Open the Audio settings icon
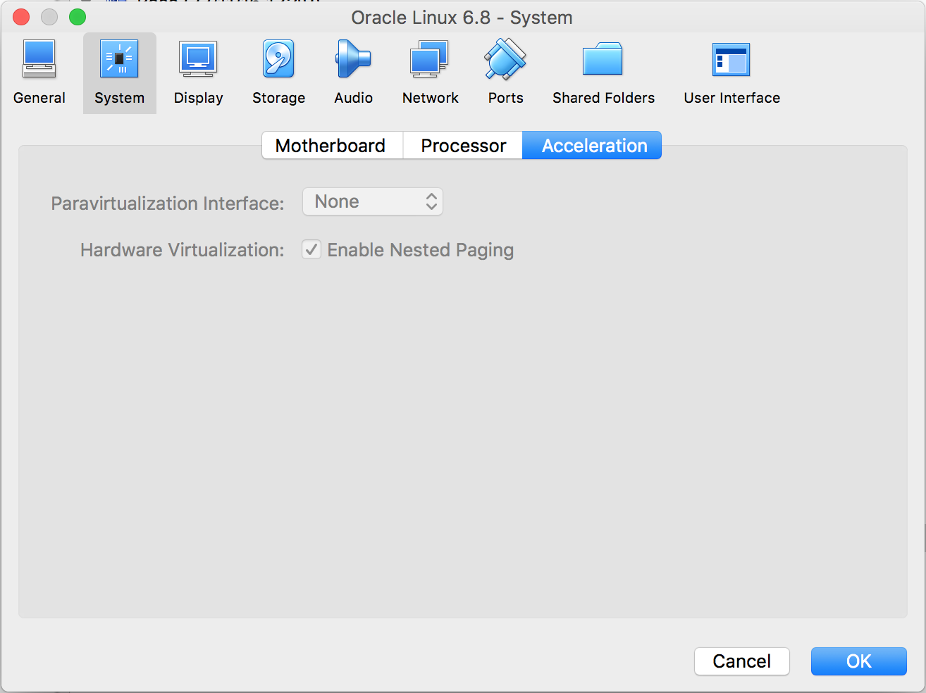The width and height of the screenshot is (926, 693). pyautogui.click(x=352, y=70)
